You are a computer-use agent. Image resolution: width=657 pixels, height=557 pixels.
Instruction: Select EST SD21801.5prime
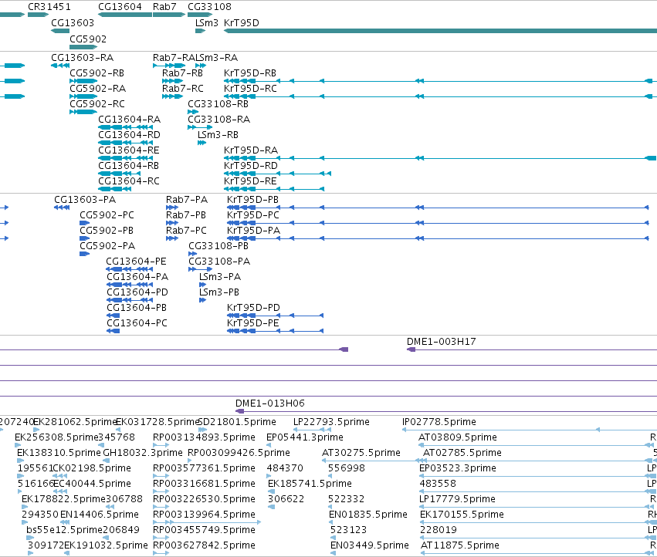(237, 422)
